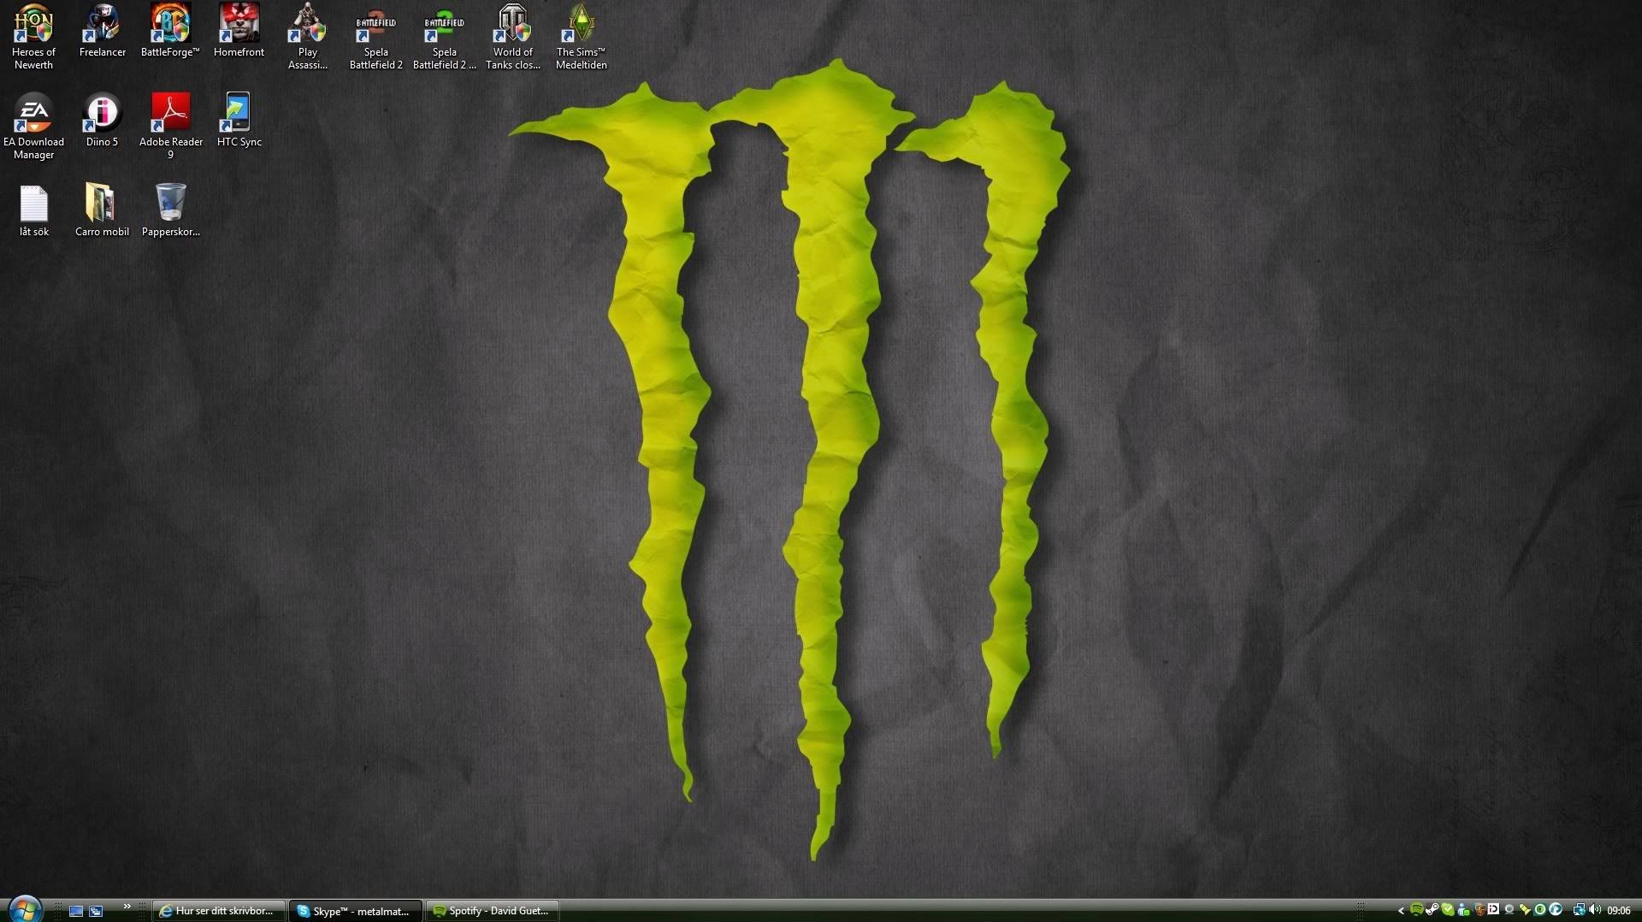Click the webcam tray icon
Image resolution: width=1642 pixels, height=922 pixels.
(x=1509, y=910)
